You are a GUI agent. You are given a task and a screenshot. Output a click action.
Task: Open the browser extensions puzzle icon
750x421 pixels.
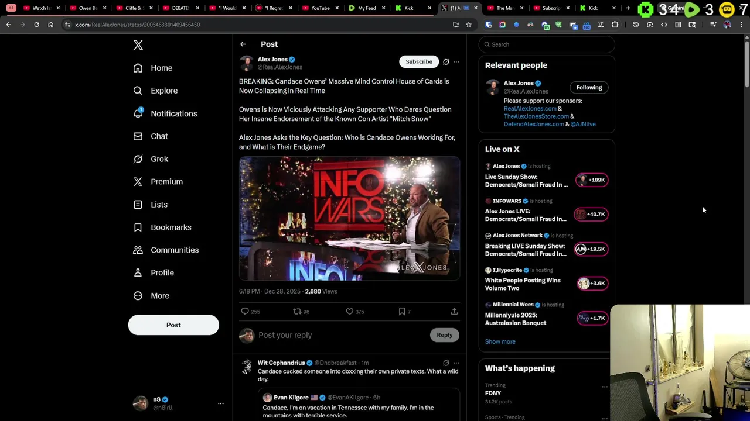[615, 25]
